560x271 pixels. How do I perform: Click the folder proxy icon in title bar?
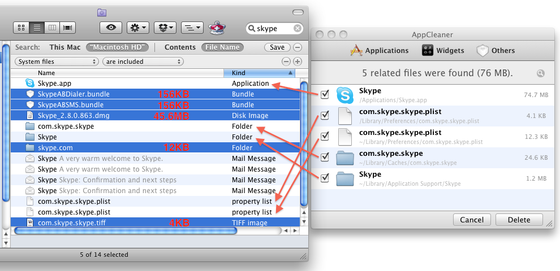click(x=102, y=13)
